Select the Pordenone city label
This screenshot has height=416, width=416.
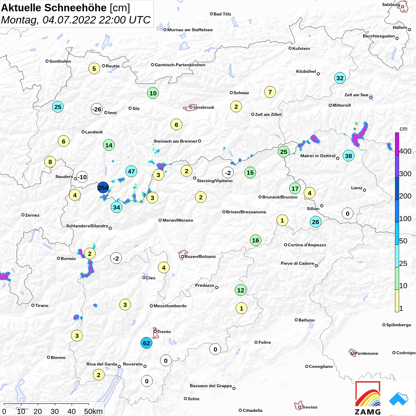click(367, 353)
